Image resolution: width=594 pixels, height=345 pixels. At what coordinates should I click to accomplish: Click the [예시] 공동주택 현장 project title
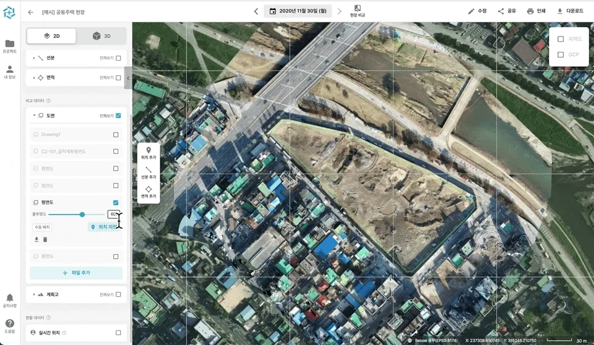tap(63, 12)
